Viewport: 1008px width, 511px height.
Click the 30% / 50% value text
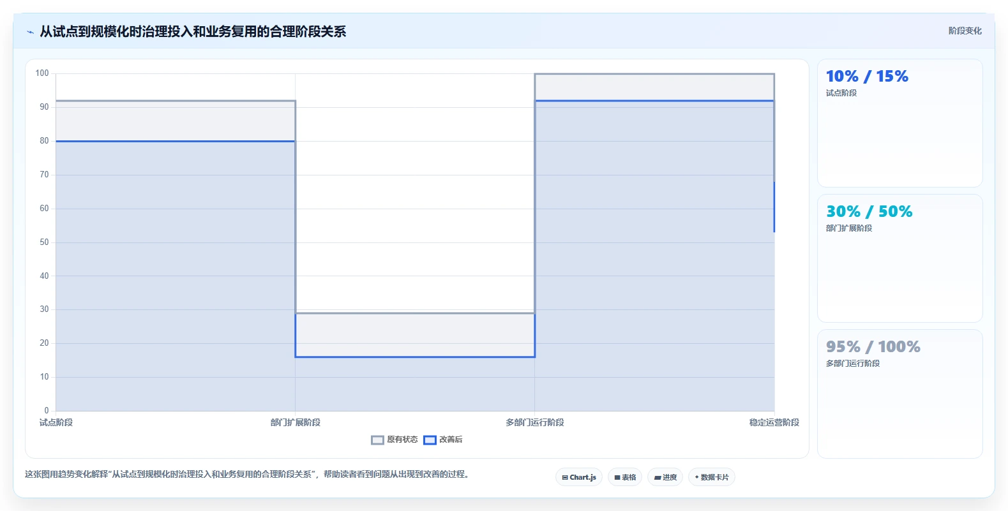click(869, 212)
